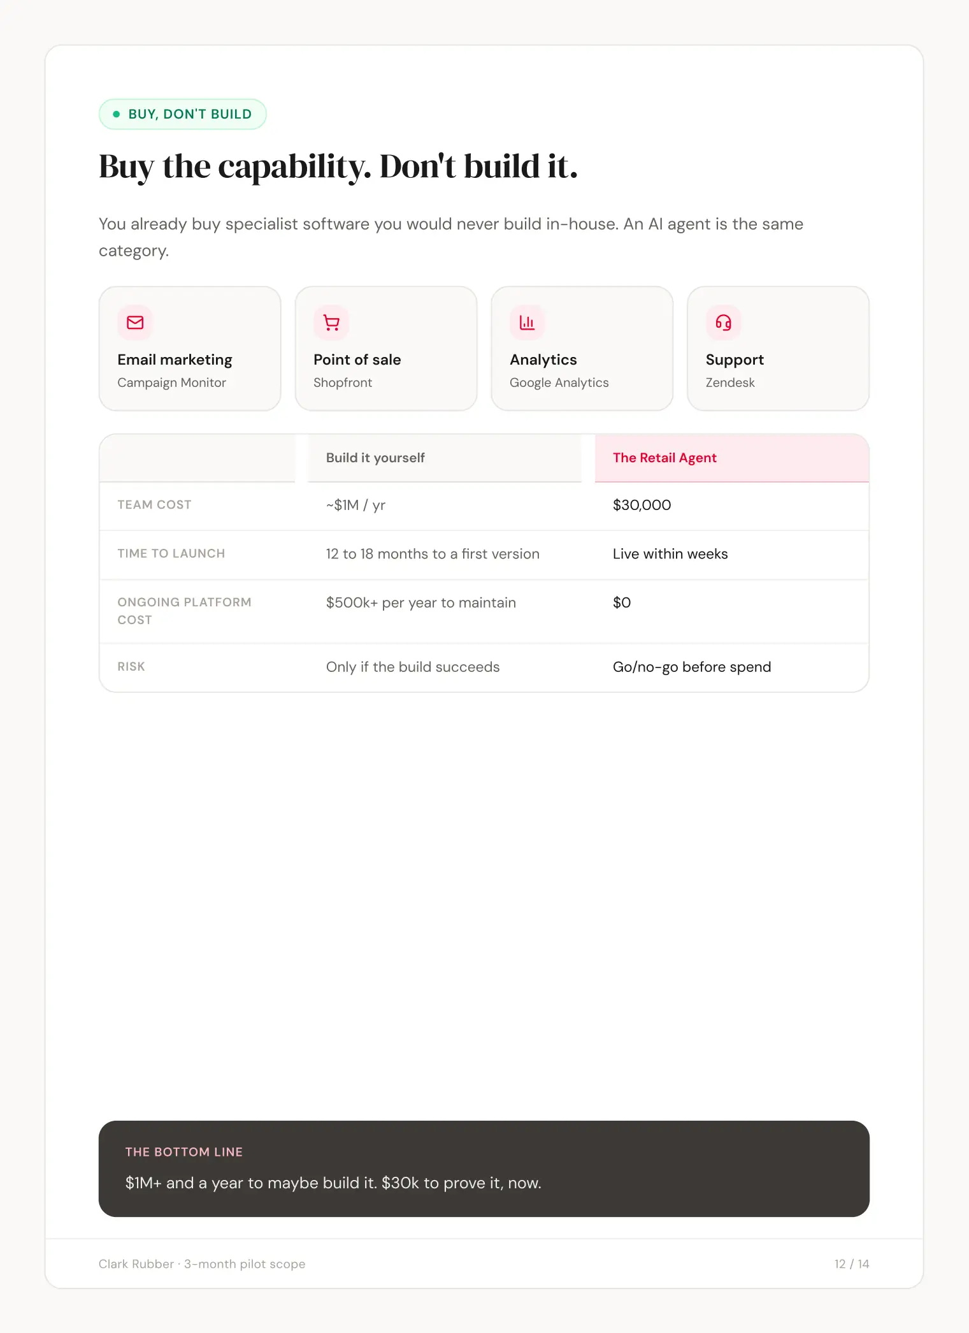Select the BUY, DON'T BUILD badge
This screenshot has height=1333, width=969.
tap(182, 114)
